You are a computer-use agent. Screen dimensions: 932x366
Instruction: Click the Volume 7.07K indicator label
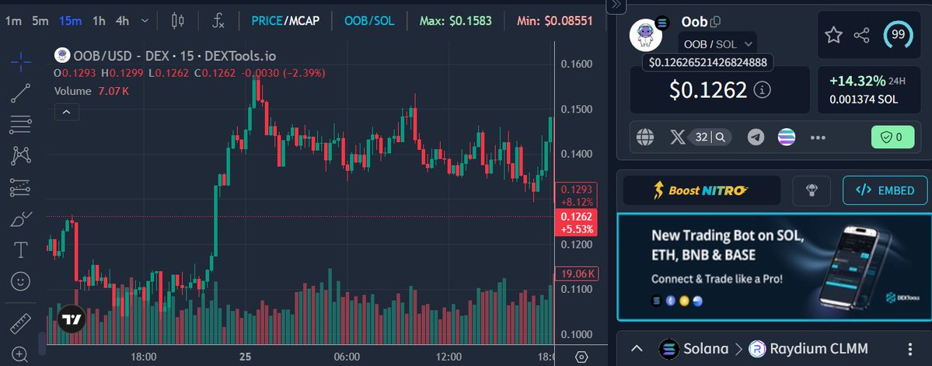click(x=92, y=92)
